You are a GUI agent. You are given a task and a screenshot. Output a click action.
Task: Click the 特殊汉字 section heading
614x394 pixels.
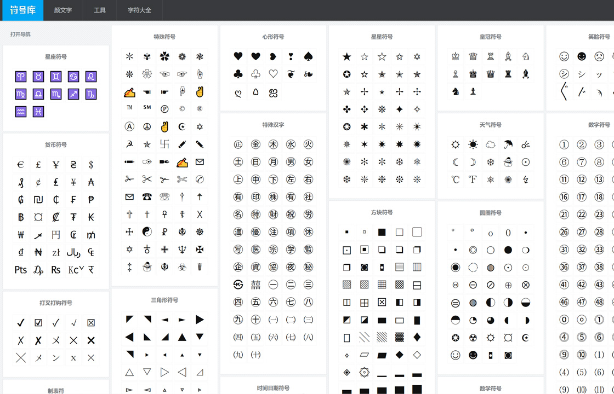274,125
